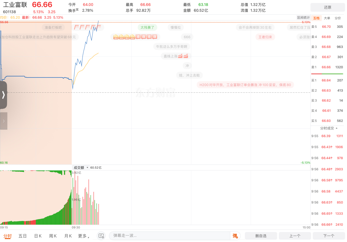347x242 pixels.
Task: Go to next stock with 下一个
Action: (329, 236)
